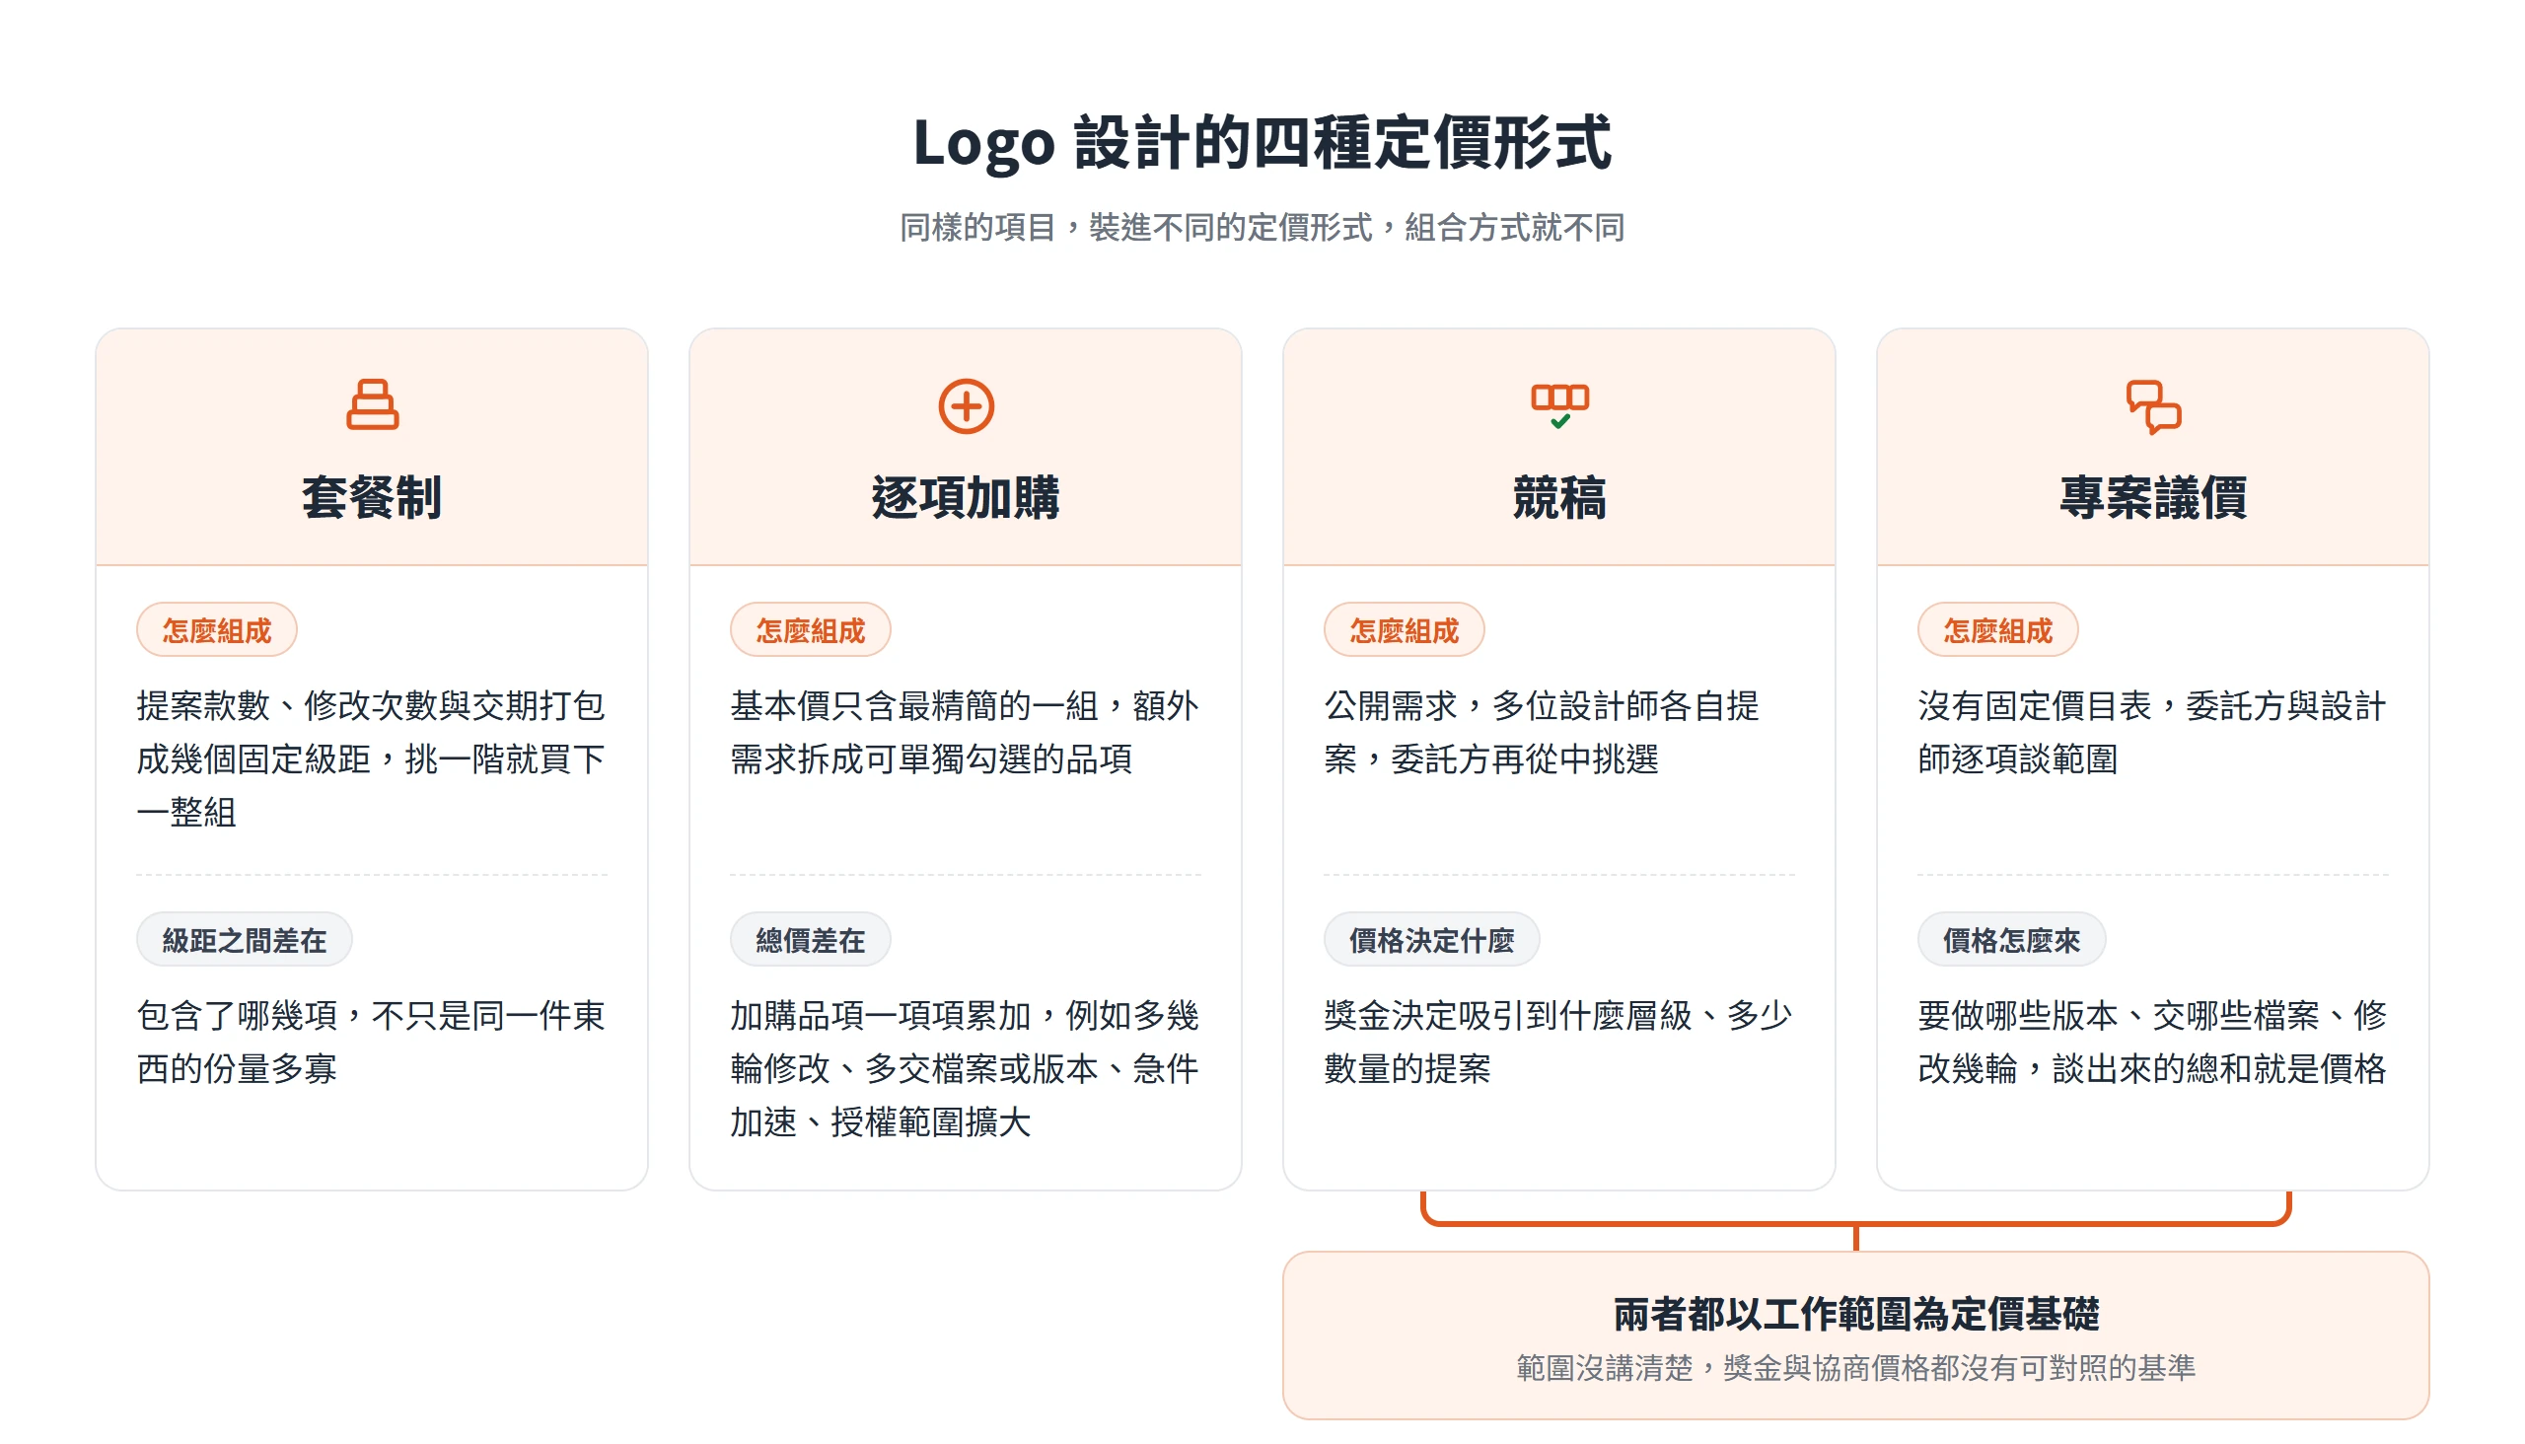Click the callout heading 兩者都以工作範圍為定價基礎

click(x=1856, y=1313)
